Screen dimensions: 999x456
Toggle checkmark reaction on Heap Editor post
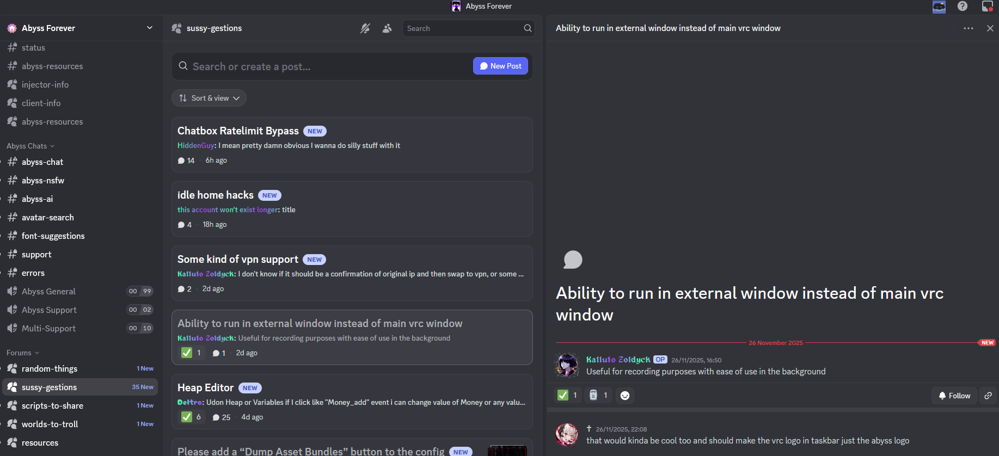pyautogui.click(x=192, y=417)
